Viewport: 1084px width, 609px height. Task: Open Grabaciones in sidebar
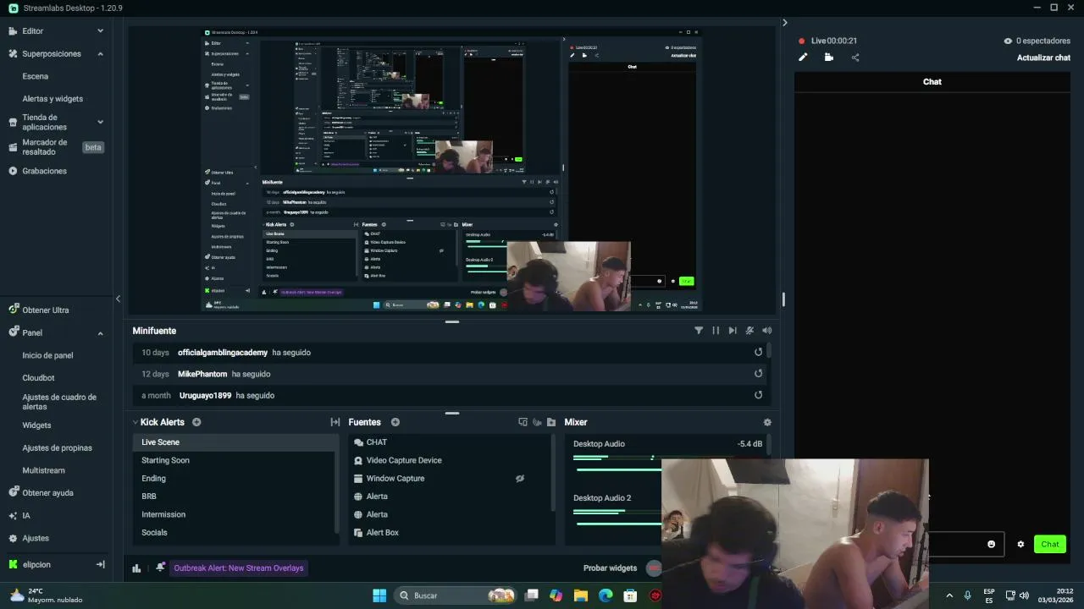[x=44, y=171]
